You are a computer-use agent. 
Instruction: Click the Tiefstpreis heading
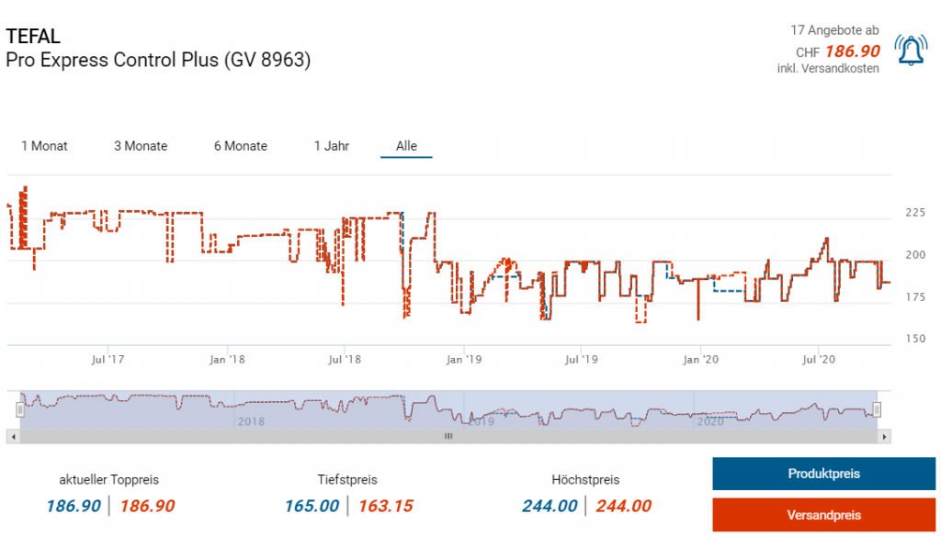coord(347,480)
